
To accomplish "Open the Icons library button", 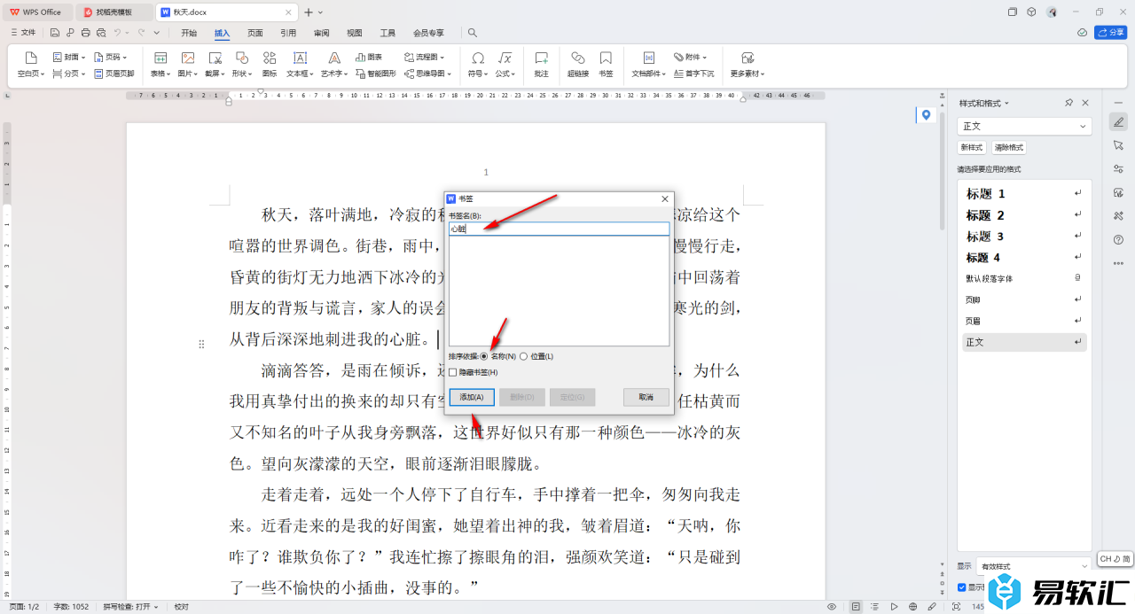I will pos(270,64).
